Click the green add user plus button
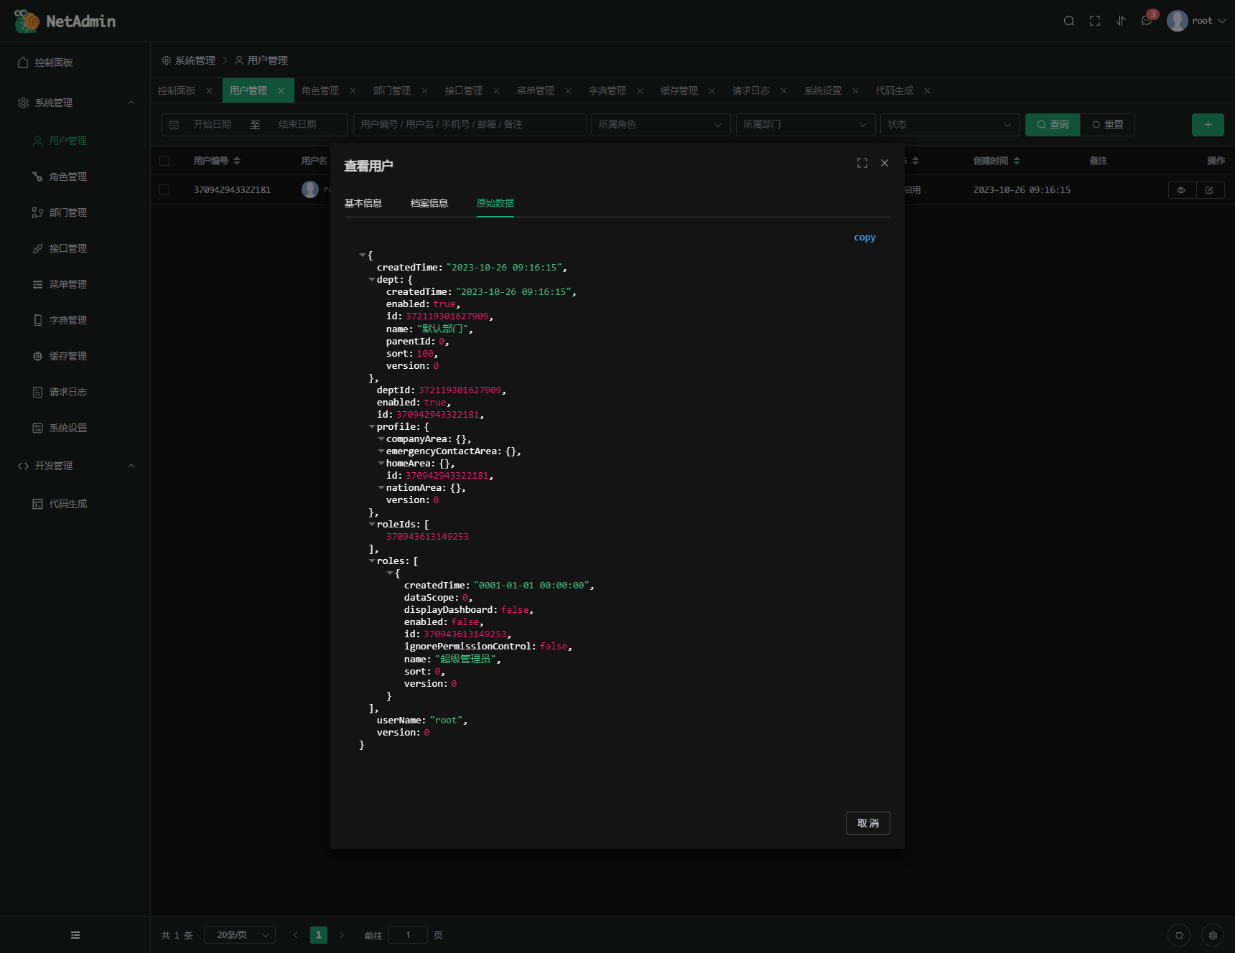The width and height of the screenshot is (1235, 953). click(1208, 125)
